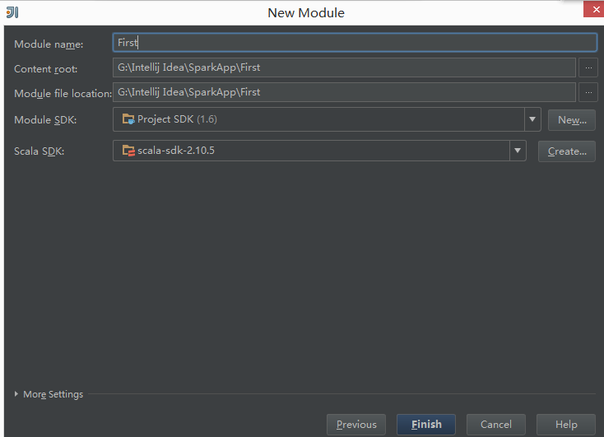Click the Module file location label
The height and width of the screenshot is (437, 604).
(63, 94)
